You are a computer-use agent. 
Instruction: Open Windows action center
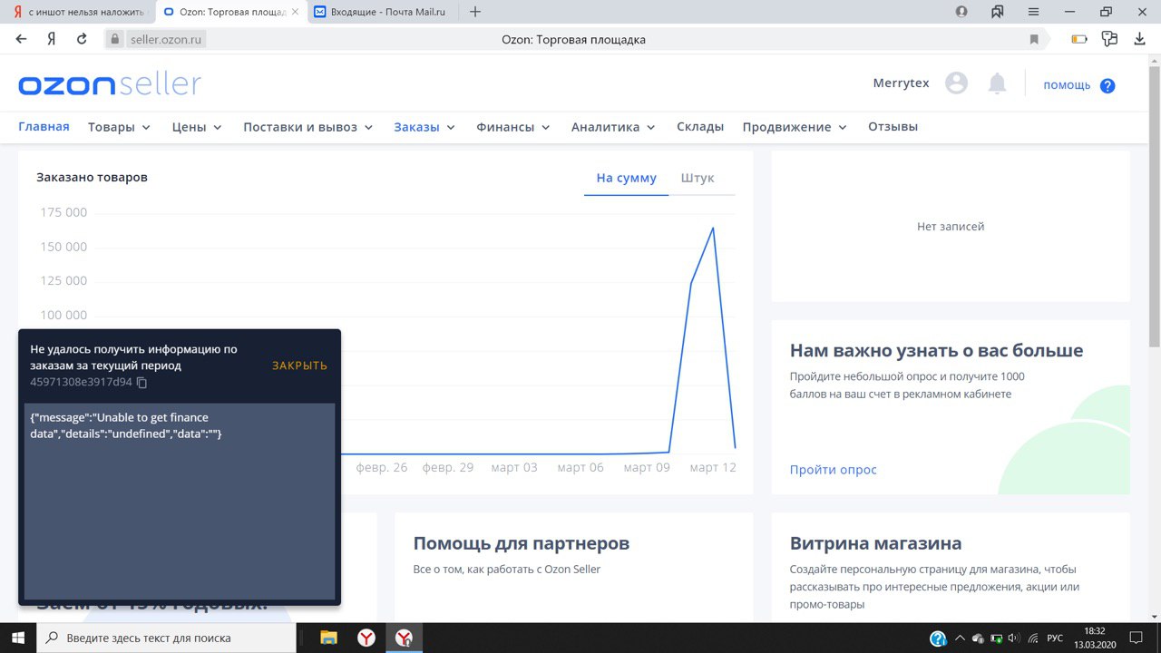(x=1136, y=638)
